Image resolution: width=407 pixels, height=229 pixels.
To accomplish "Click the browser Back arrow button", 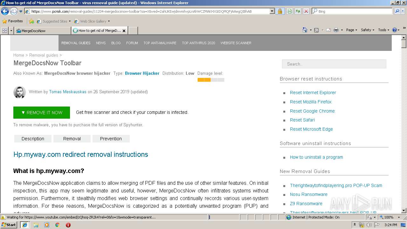I will 5,11.
